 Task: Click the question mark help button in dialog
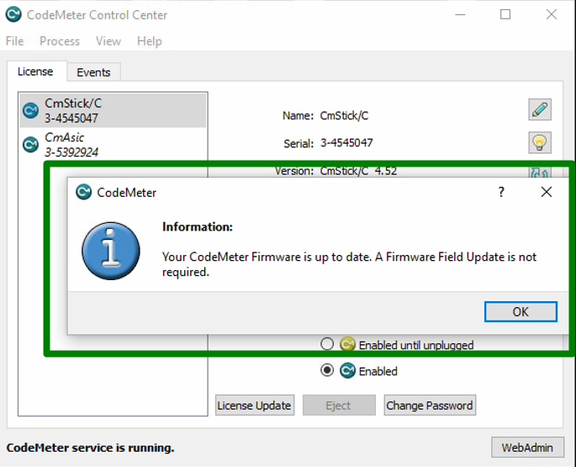501,192
